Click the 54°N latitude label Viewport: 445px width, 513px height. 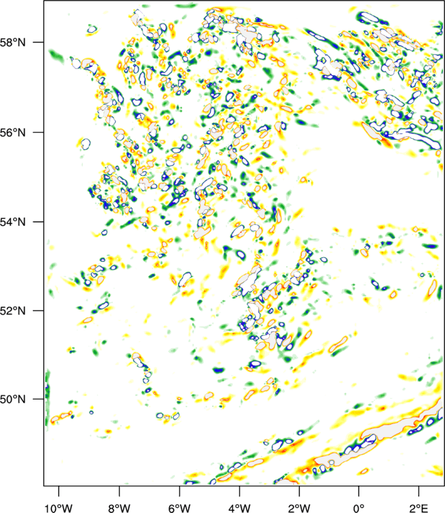click(12, 222)
